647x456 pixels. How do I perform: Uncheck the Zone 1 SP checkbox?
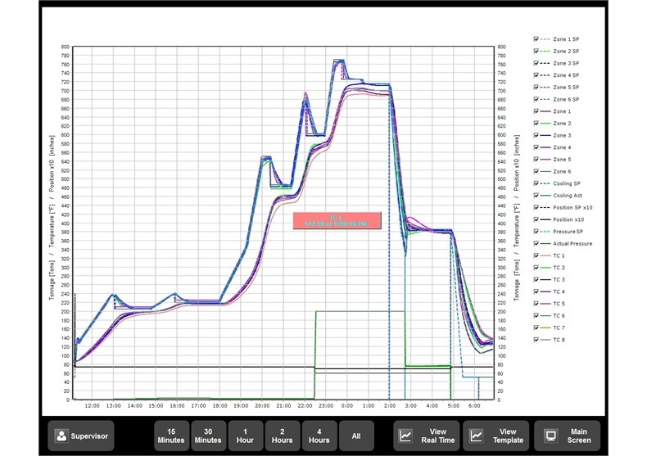click(x=536, y=38)
